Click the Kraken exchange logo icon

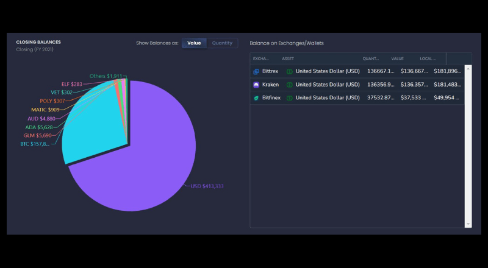[x=256, y=85]
